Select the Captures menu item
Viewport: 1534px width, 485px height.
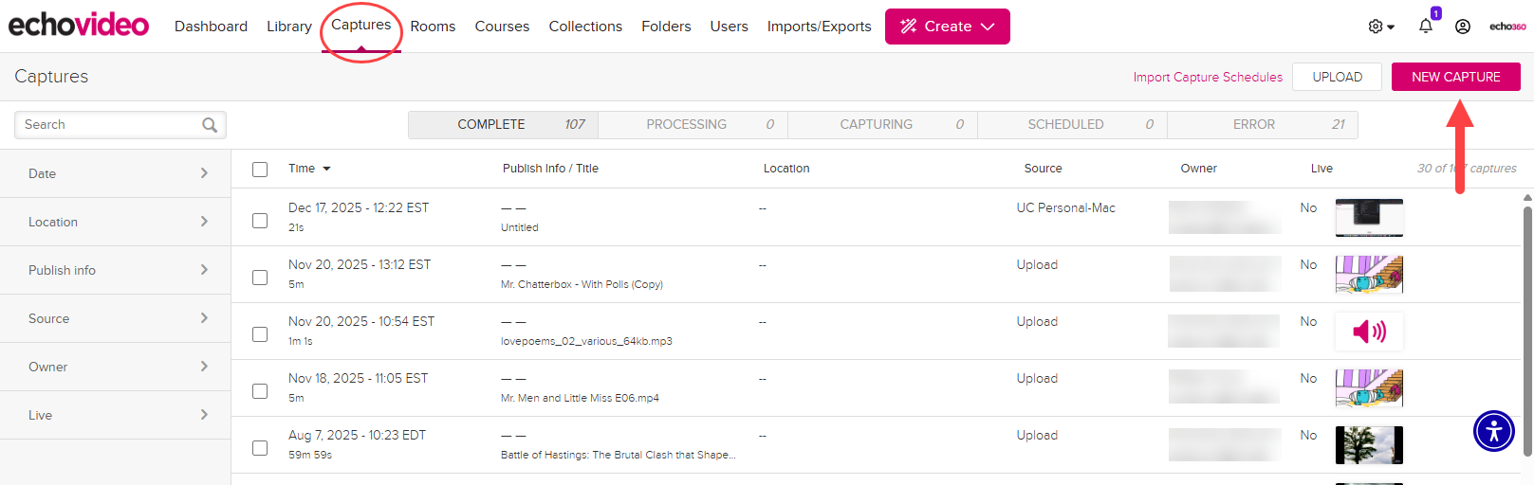point(361,26)
